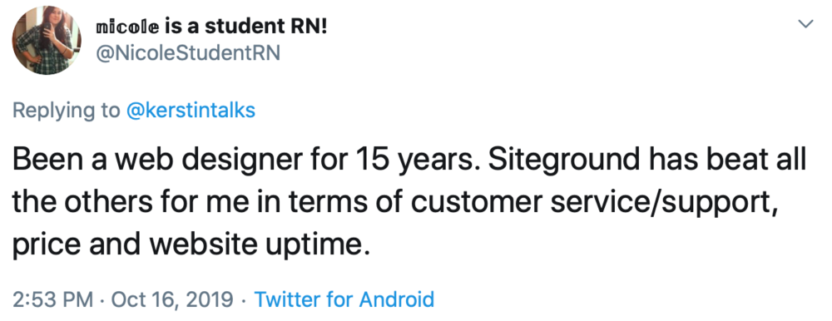Screen dimensions: 832x321
Task: Click the Oct 16, 2019 date
Action: 172,299
